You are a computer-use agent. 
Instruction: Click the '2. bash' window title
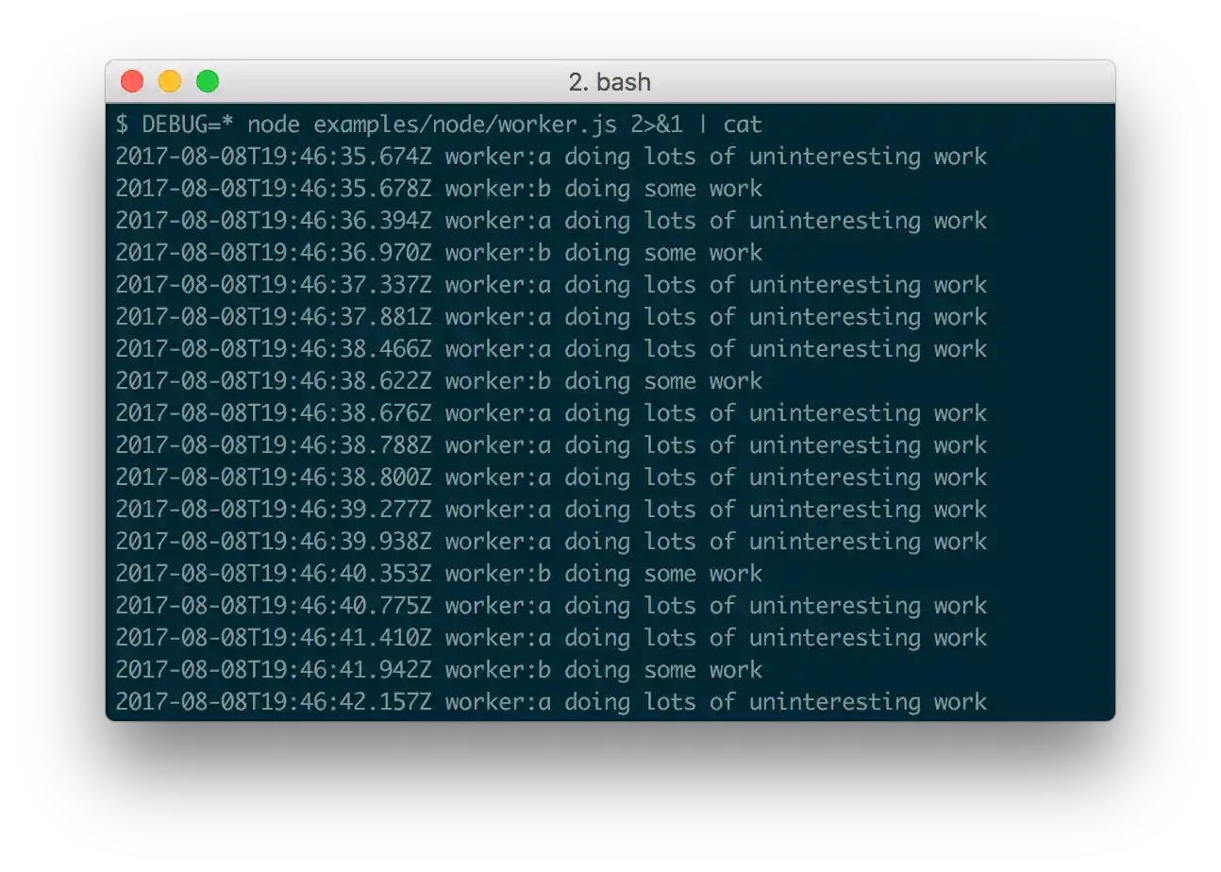[x=610, y=82]
